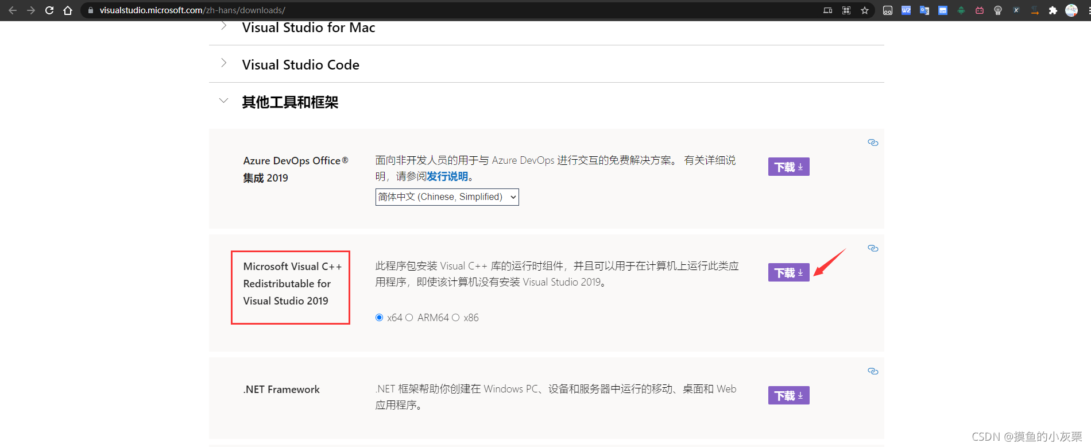The image size is (1091, 447).
Task: Reload the page with the refresh icon
Action: pos(49,10)
